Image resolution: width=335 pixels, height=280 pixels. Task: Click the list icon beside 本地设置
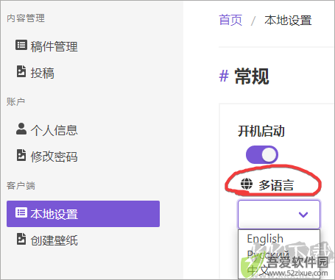[x=21, y=212]
